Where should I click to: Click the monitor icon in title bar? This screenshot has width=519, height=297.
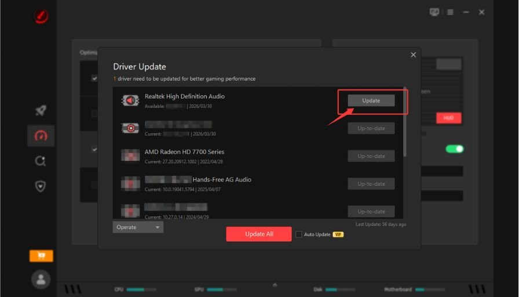(434, 12)
